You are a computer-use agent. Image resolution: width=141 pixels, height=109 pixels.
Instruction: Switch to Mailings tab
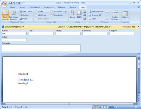tap(62, 7)
